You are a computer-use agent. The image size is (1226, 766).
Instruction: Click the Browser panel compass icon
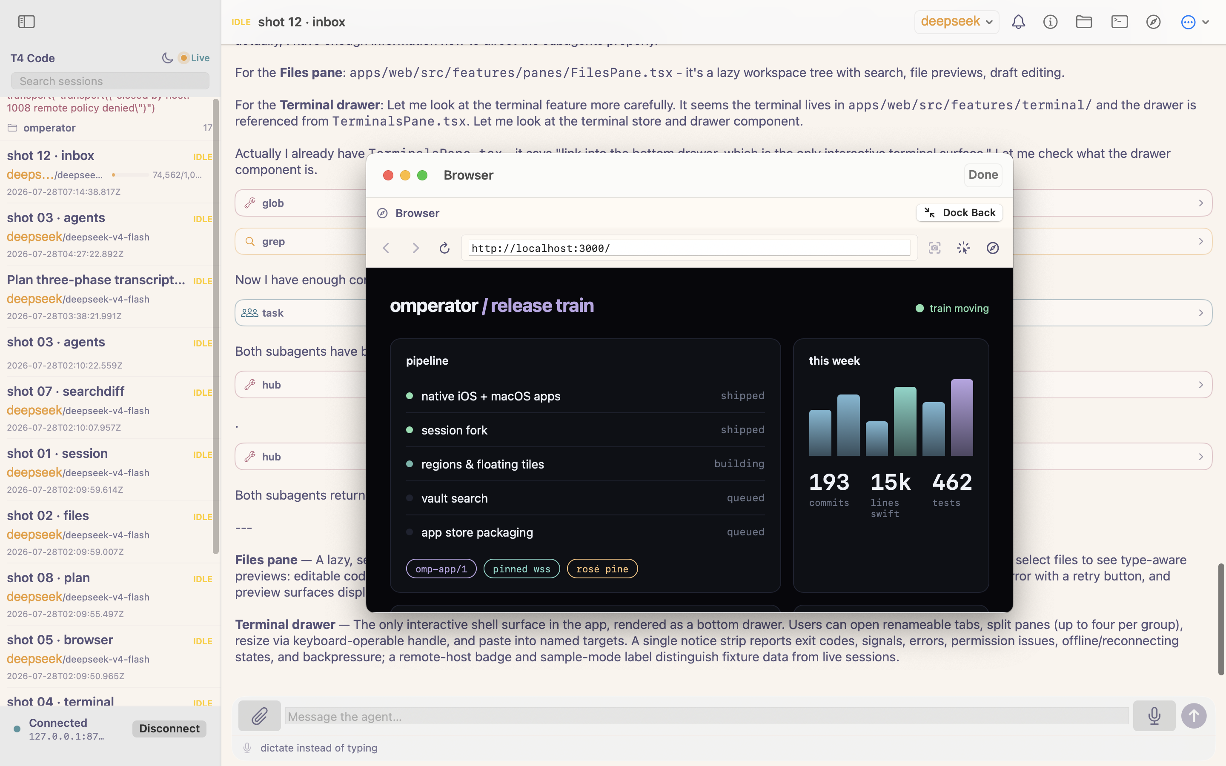point(383,213)
